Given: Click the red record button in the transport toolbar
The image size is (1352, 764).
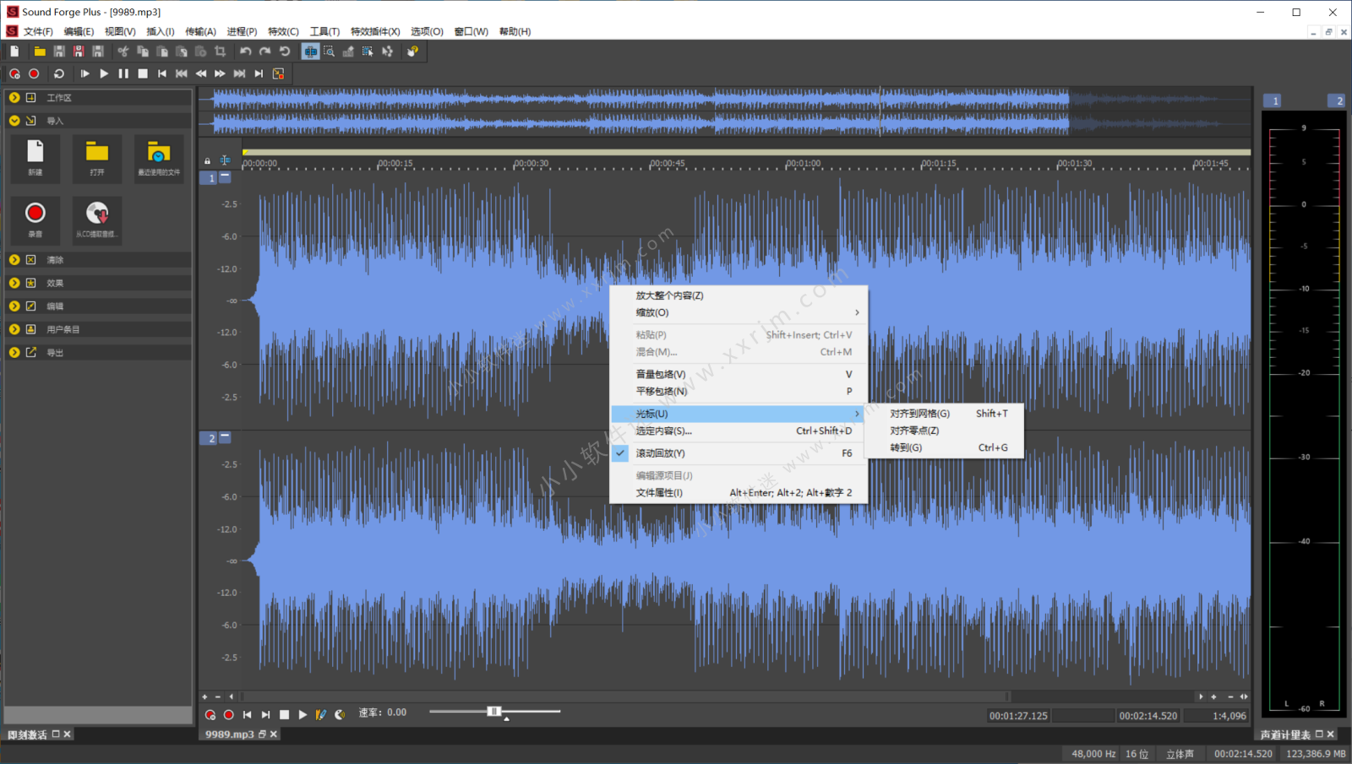Looking at the screenshot, I should (x=34, y=73).
